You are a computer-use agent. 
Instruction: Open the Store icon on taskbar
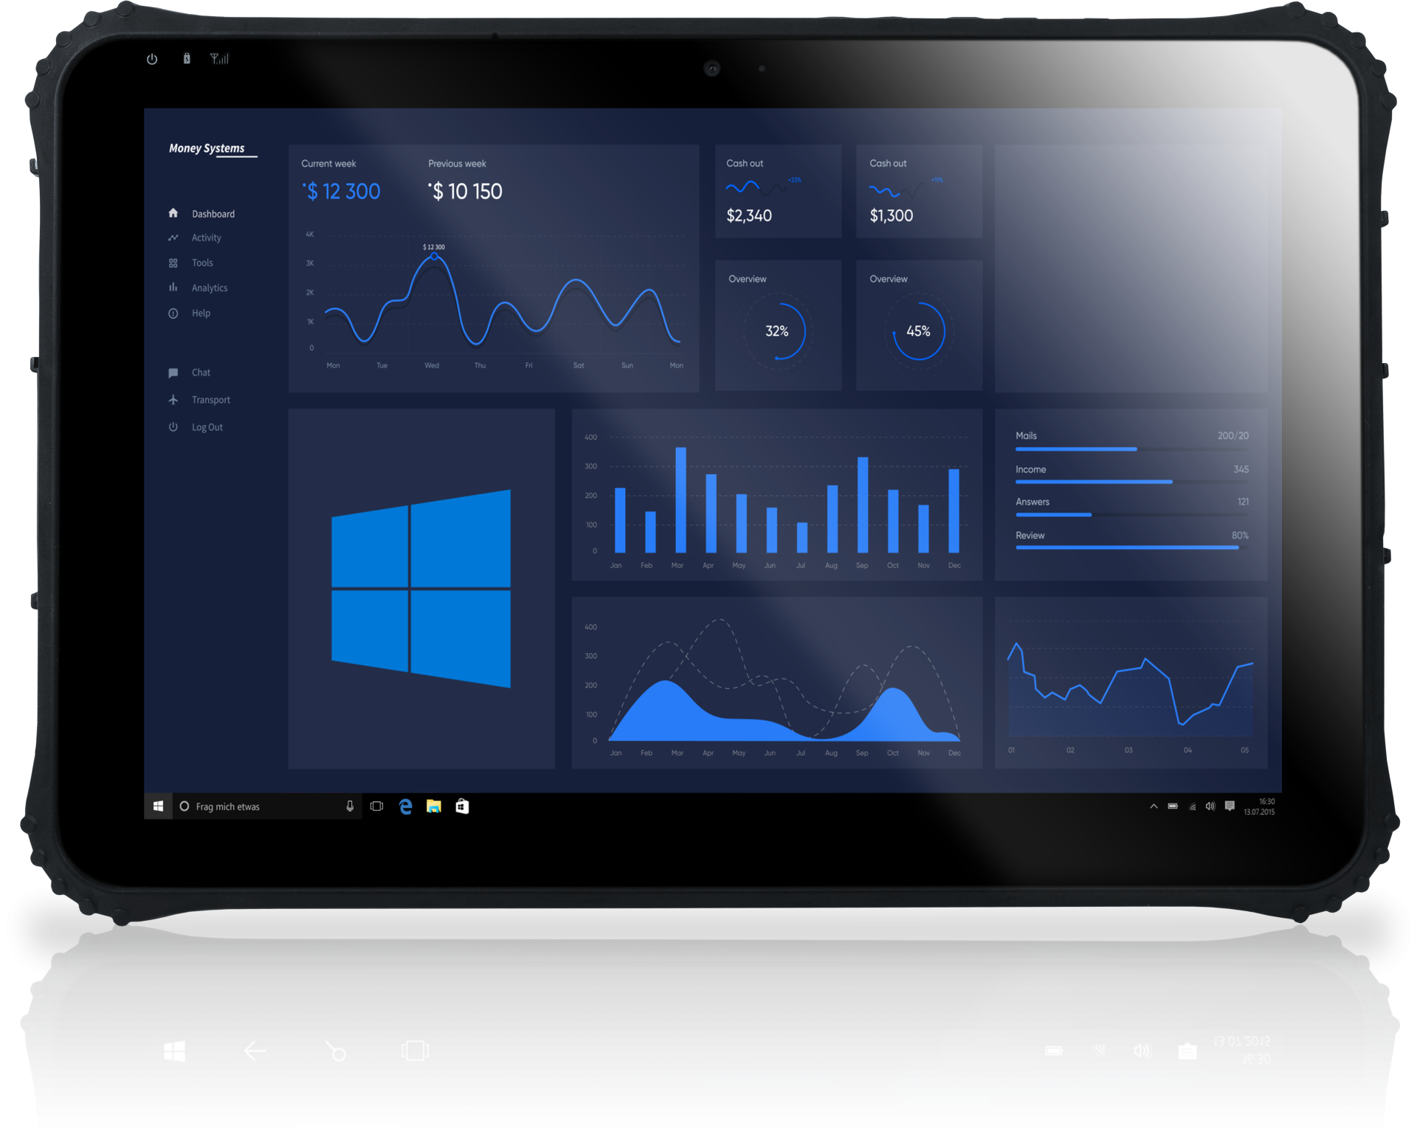point(462,806)
